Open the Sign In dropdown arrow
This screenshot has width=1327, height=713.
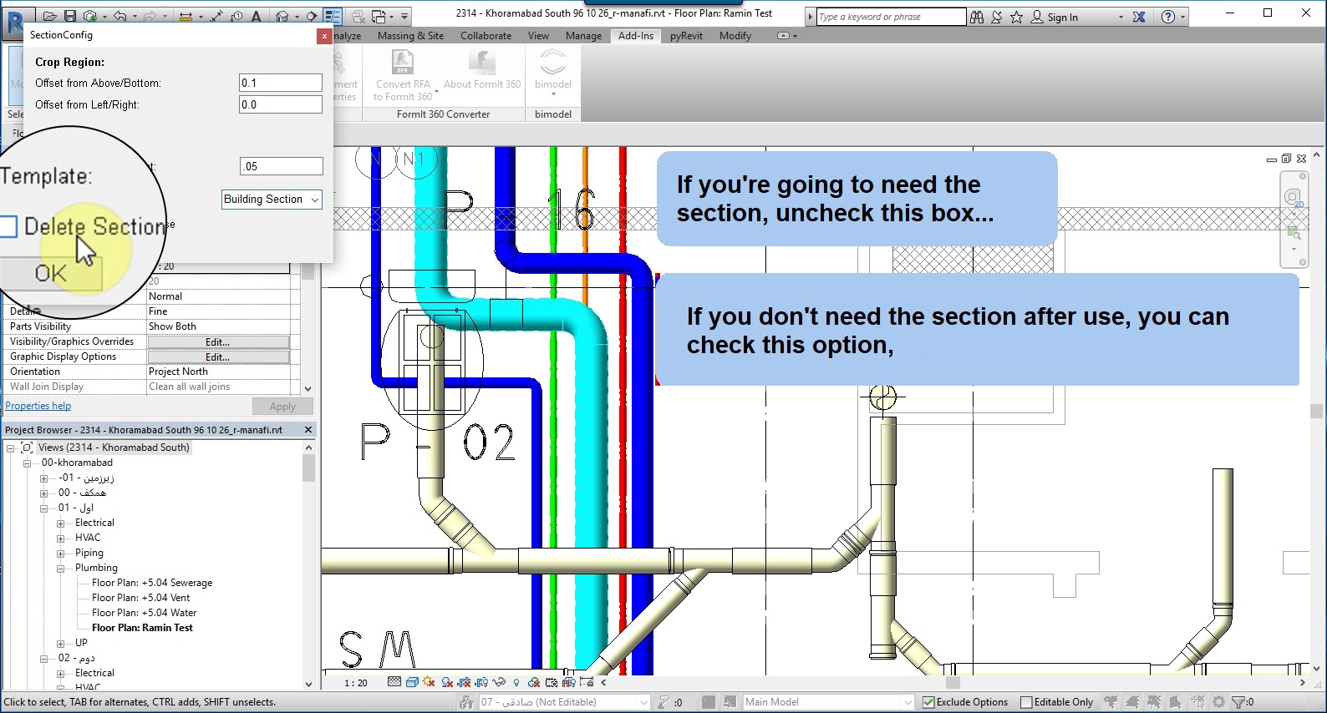(x=1121, y=18)
